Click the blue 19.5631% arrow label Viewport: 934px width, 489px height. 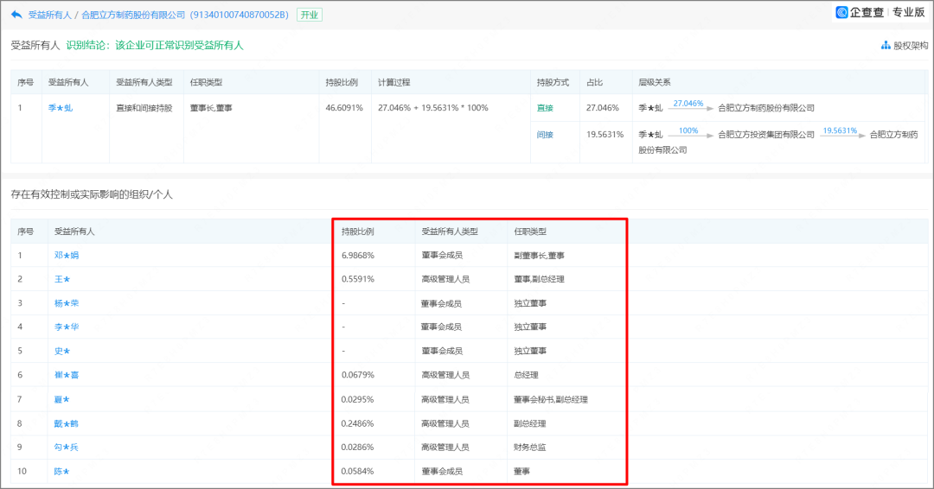click(840, 130)
